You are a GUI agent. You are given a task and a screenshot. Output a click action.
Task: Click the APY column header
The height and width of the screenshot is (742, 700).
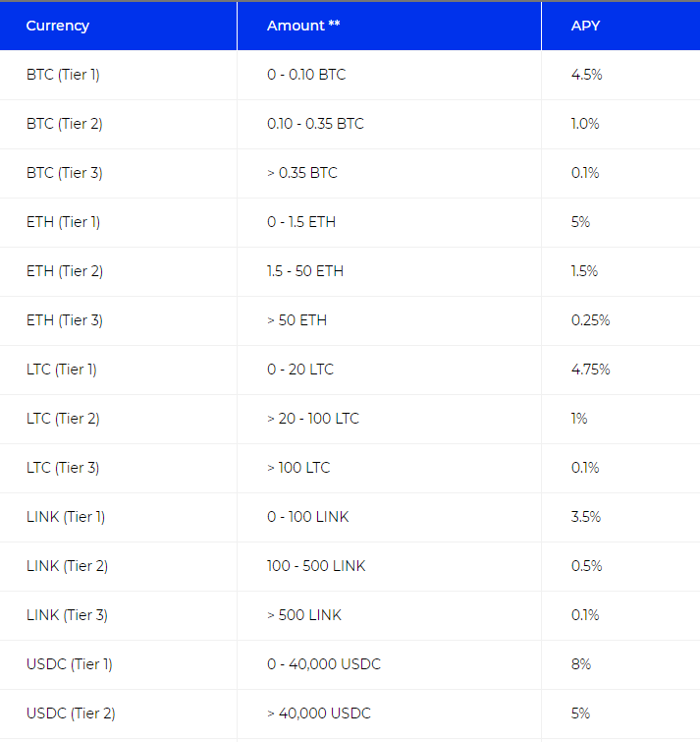coord(585,26)
